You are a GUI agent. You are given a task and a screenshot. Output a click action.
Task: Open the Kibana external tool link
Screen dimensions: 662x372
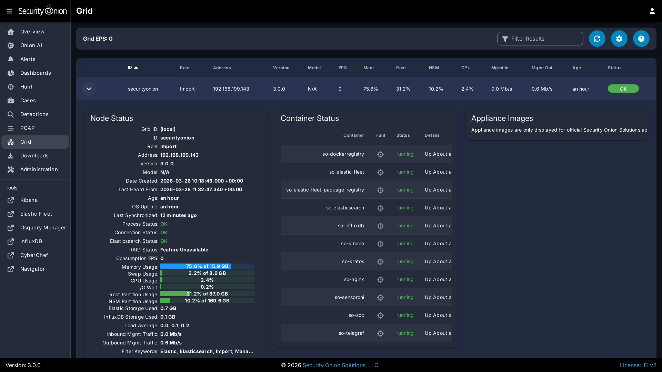click(x=29, y=200)
